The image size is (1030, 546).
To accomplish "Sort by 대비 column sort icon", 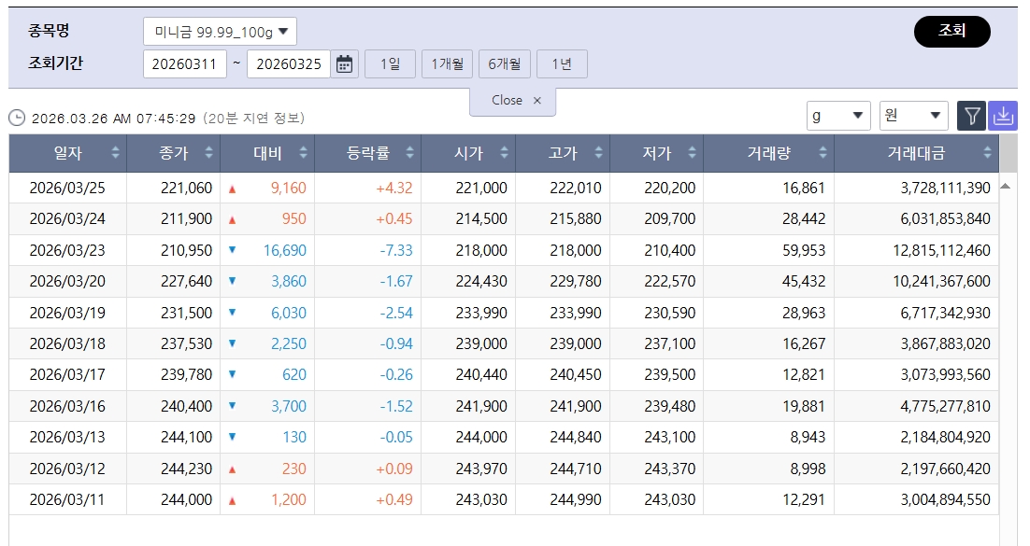I will (x=304, y=153).
